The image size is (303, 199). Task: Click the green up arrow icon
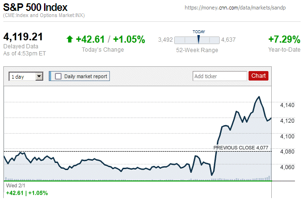70,39
